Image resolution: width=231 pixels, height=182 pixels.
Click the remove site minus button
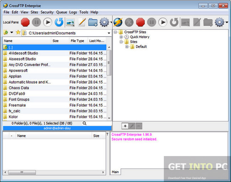(139, 126)
